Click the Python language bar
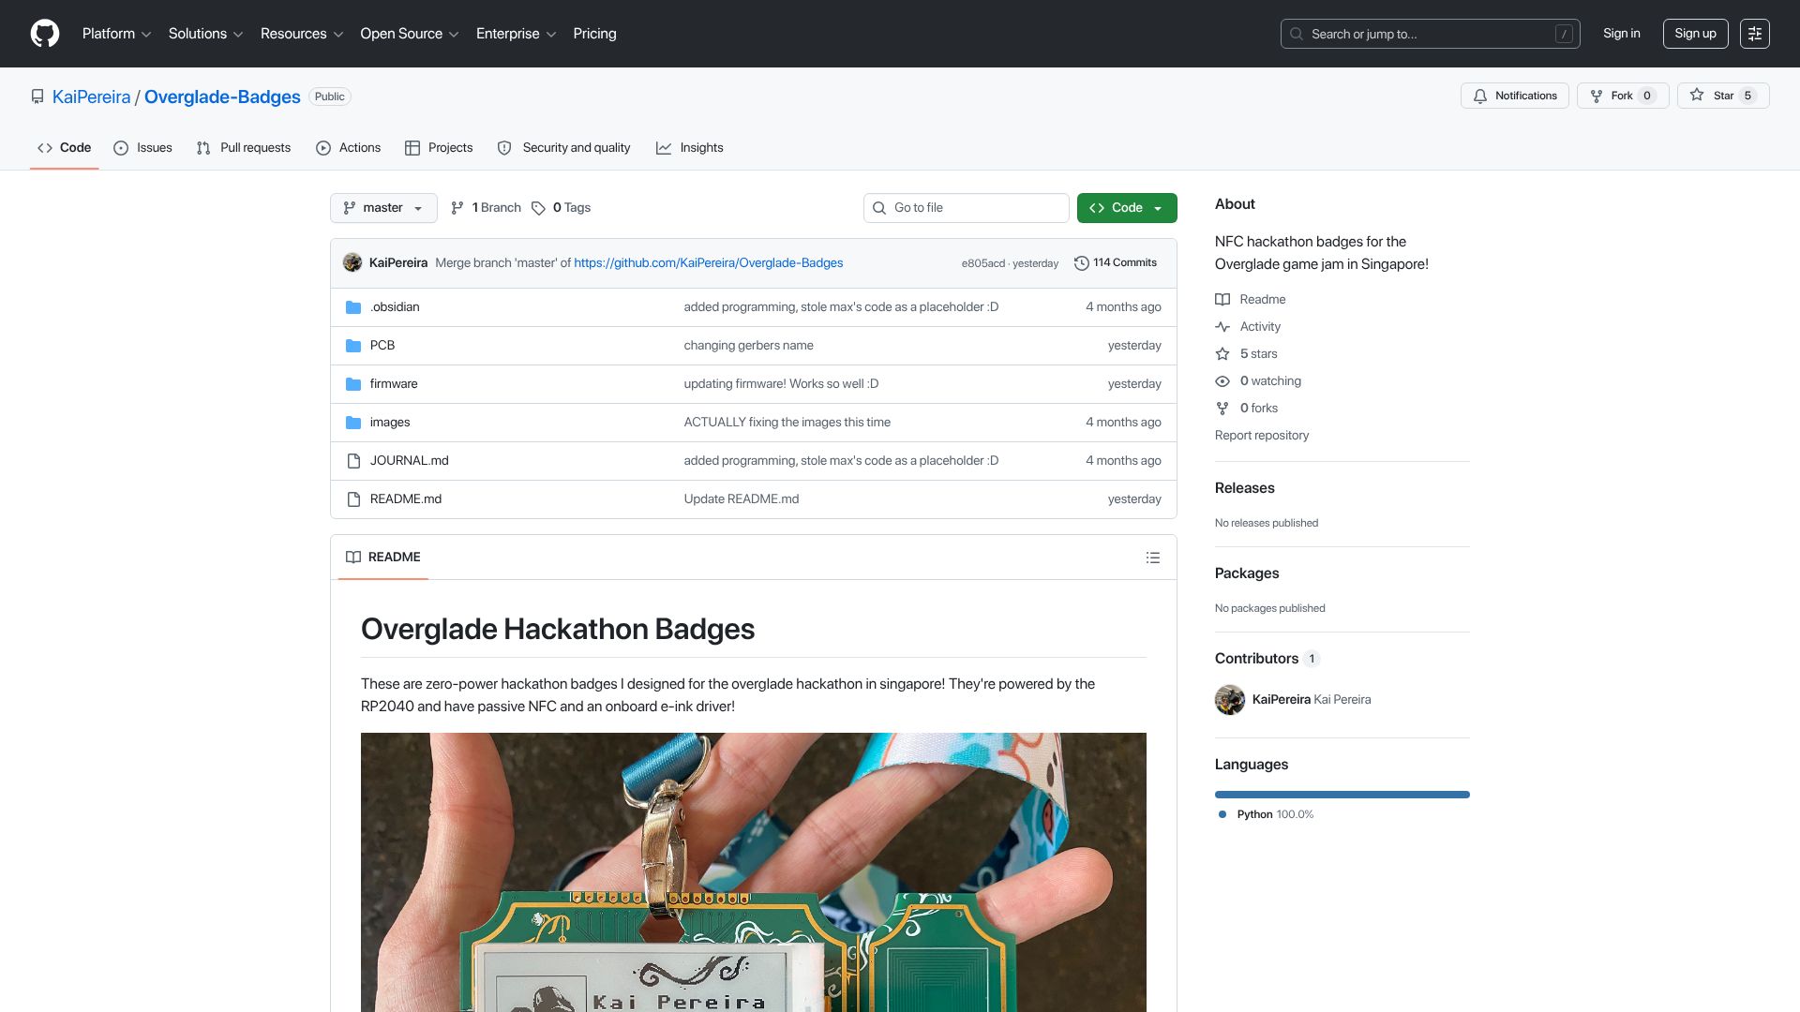Screen dimensions: 1800x1012 click(1342, 795)
